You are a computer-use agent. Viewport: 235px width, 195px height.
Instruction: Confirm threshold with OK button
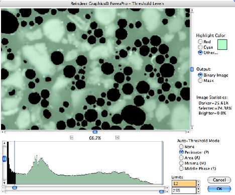click(219, 189)
